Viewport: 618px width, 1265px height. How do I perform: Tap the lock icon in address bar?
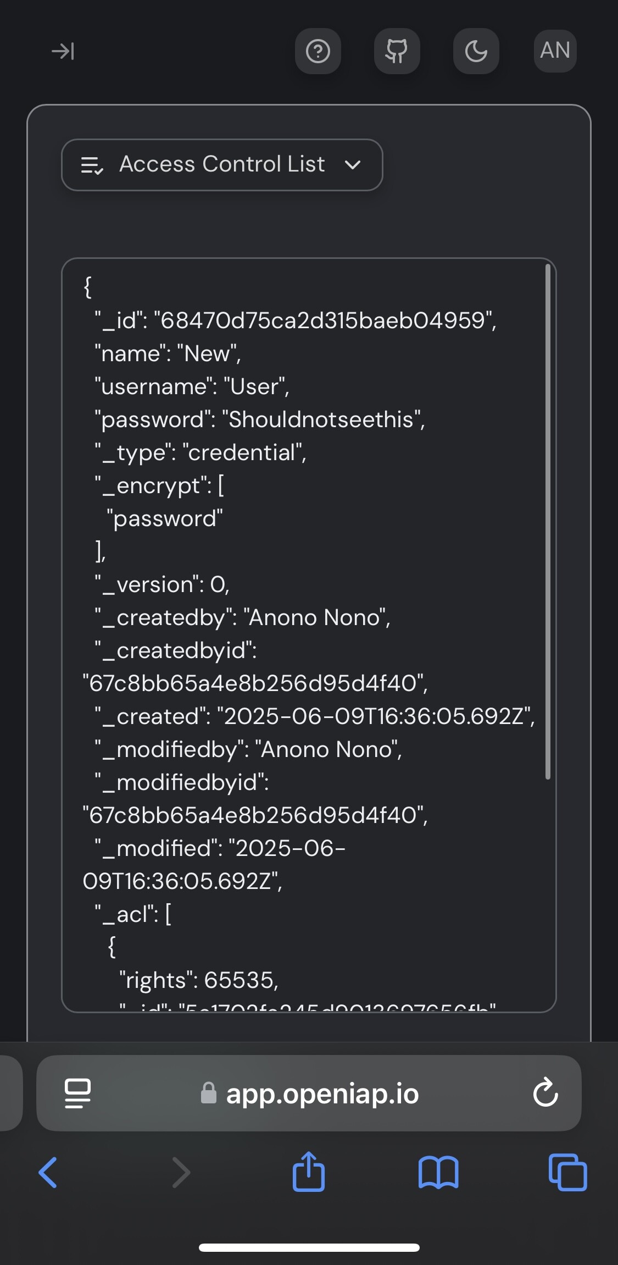tap(209, 1093)
